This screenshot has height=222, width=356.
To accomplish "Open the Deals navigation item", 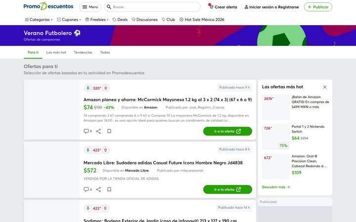I will 120,20.
